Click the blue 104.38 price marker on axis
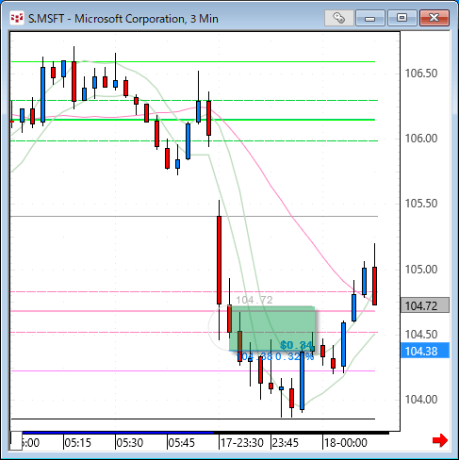The image size is (459, 460). pos(425,351)
